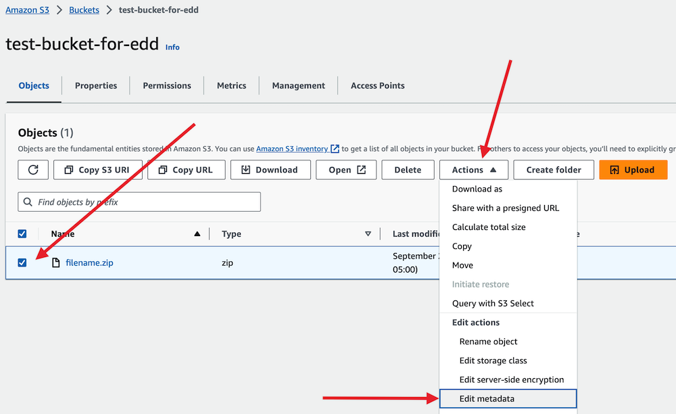Click the orange Upload button
676x414 pixels.
(633, 170)
